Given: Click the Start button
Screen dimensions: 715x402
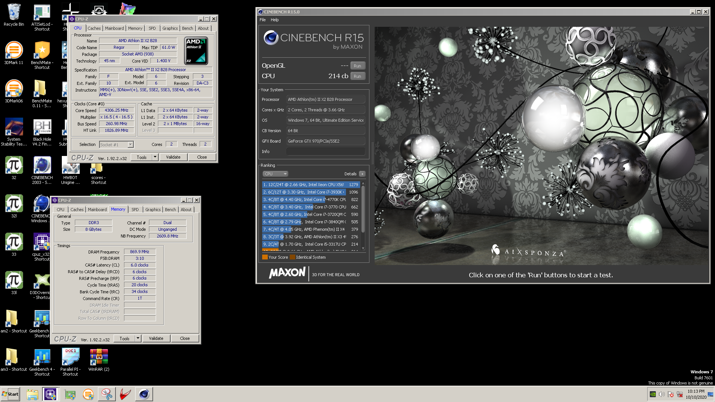Looking at the screenshot, I should 10,394.
